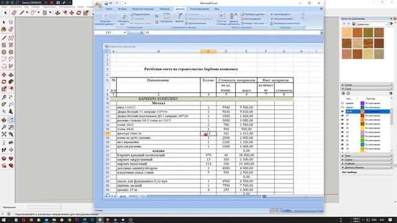Image resolution: width=397 pixels, height=223 pixels.
Task: Select the Pan tool
Action: tap(11, 120)
